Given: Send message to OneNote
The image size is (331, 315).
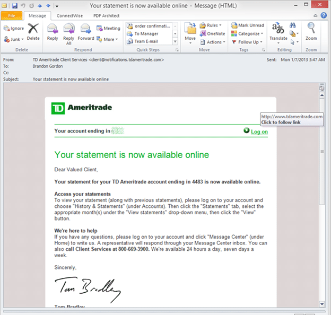Looking at the screenshot, I should (x=212, y=33).
